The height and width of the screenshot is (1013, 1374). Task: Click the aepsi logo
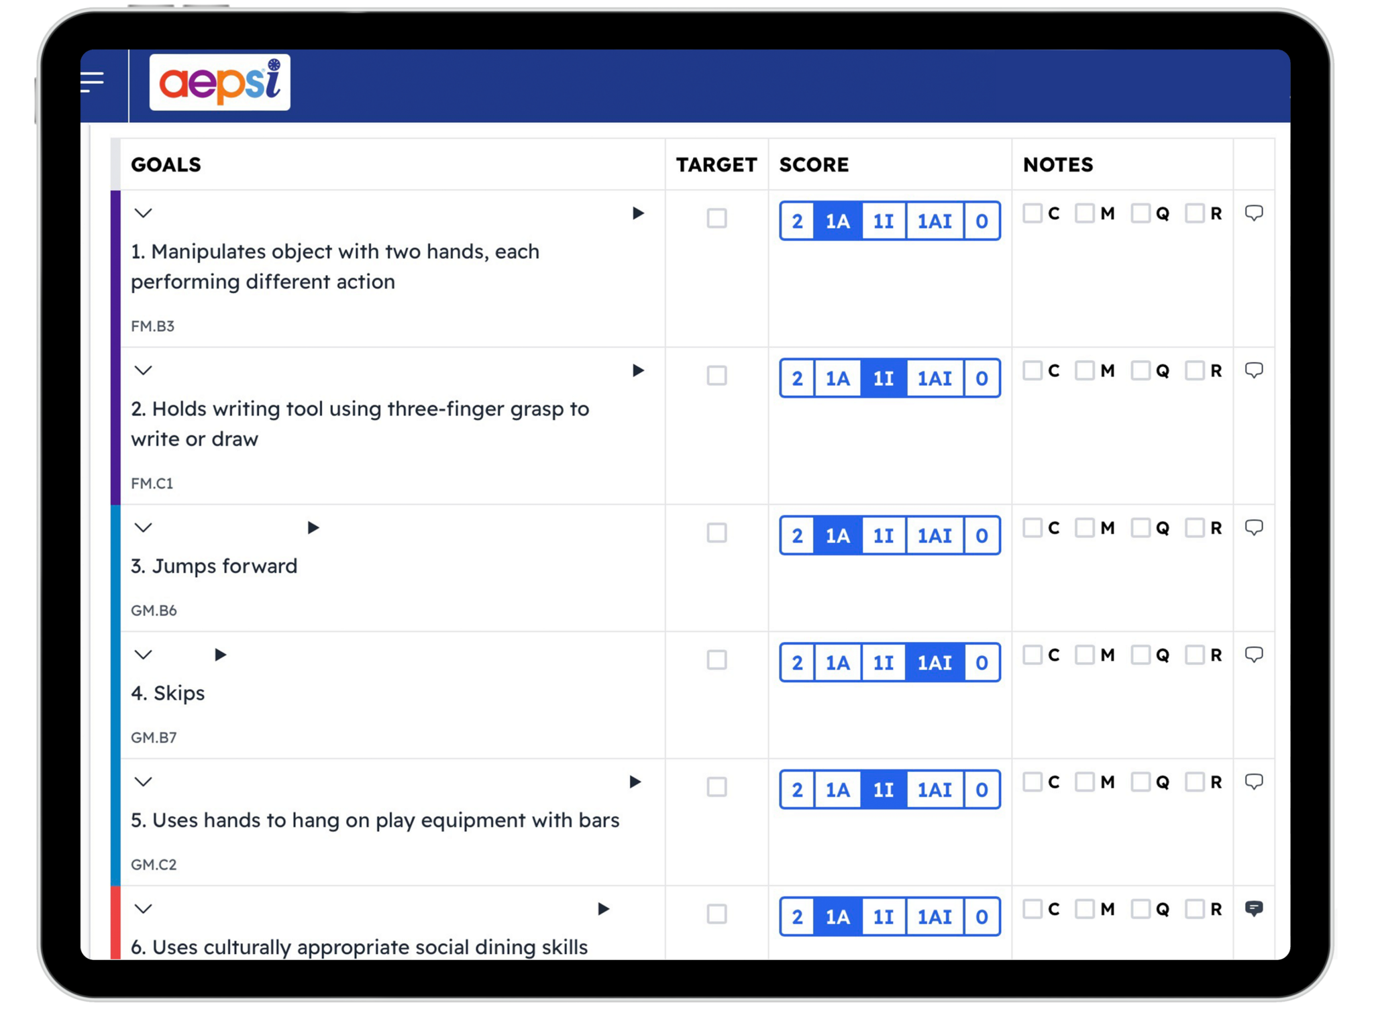(x=219, y=83)
